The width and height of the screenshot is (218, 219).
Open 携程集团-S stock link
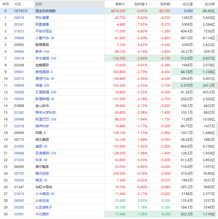(x=44, y=72)
